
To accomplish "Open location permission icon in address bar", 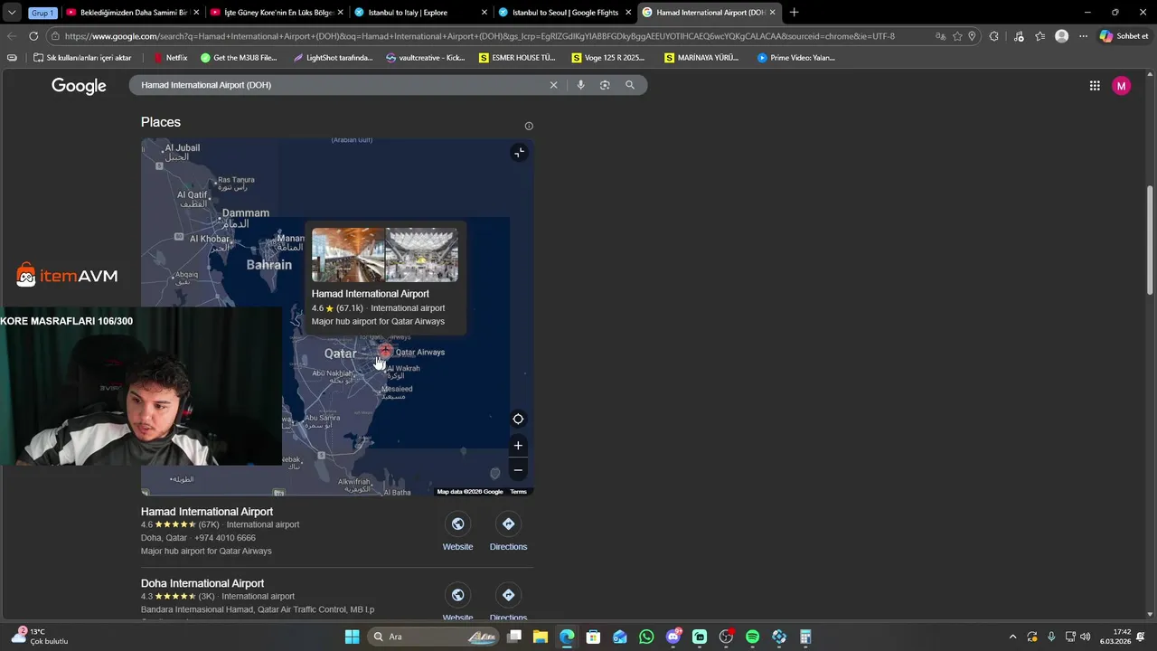I will 972,36.
